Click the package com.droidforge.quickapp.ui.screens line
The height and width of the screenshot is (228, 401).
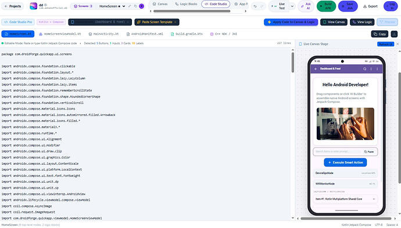click(x=37, y=54)
